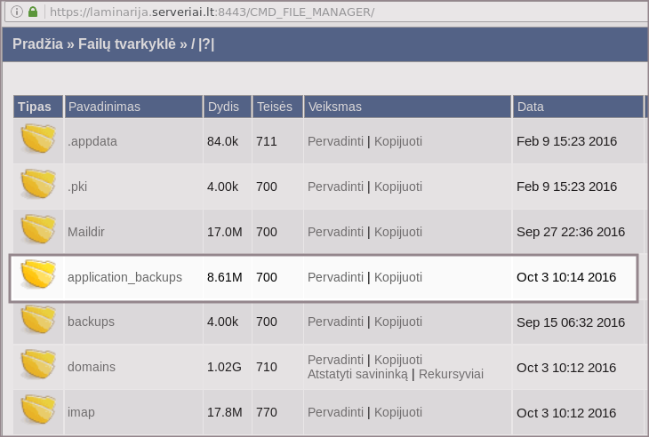This screenshot has height=437, width=649.
Task: Copy the .appdata folder via Kopijuoti
Action: pos(397,141)
